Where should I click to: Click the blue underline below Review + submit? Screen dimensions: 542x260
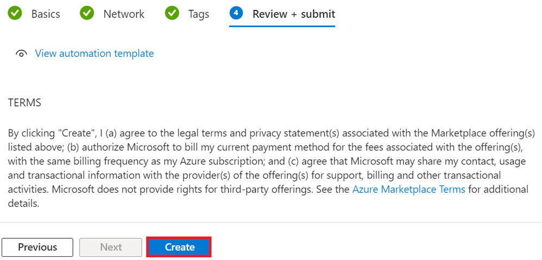point(282,25)
